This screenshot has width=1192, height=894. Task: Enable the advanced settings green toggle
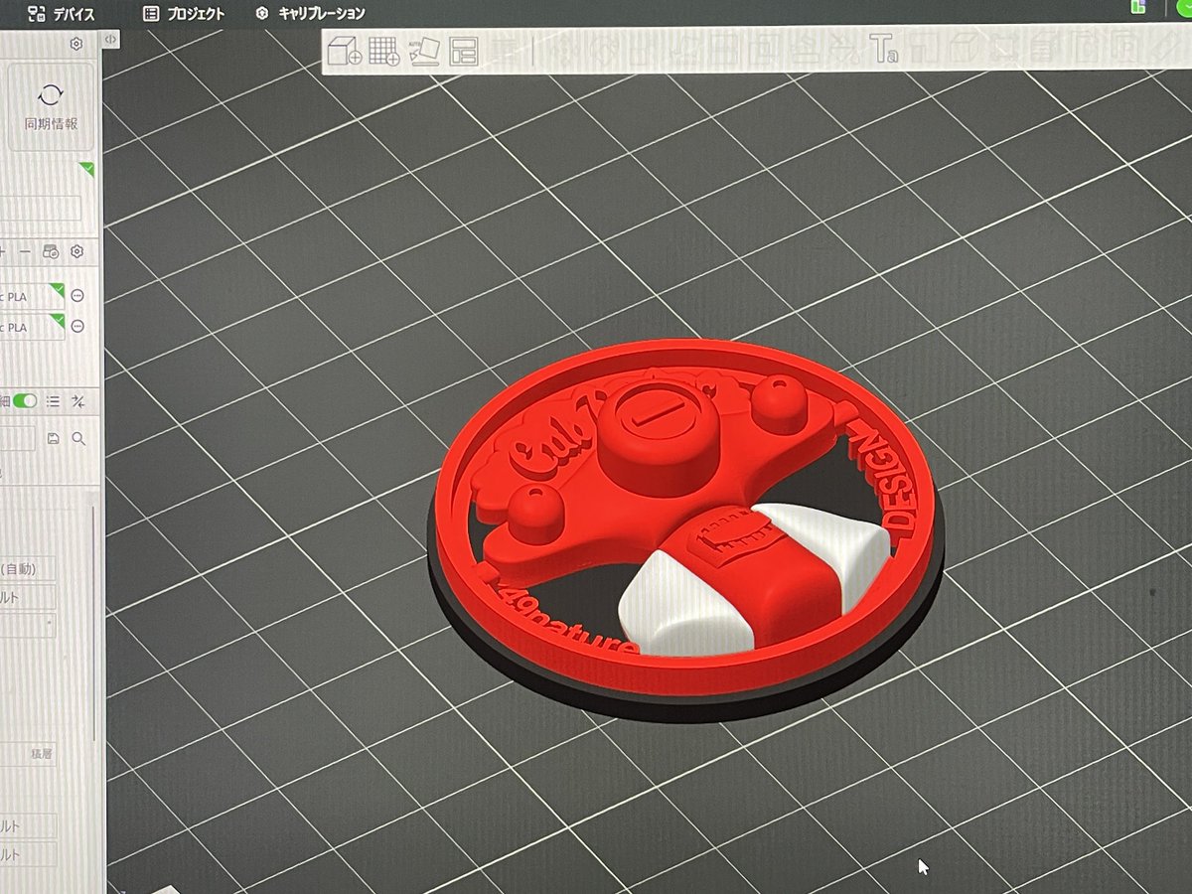[x=25, y=402]
